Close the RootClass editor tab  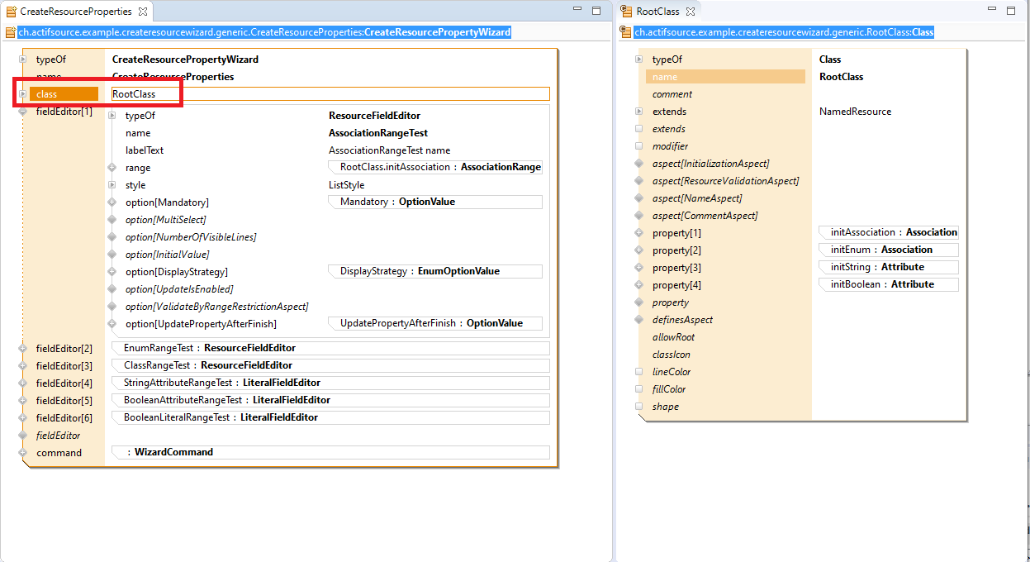pos(691,12)
